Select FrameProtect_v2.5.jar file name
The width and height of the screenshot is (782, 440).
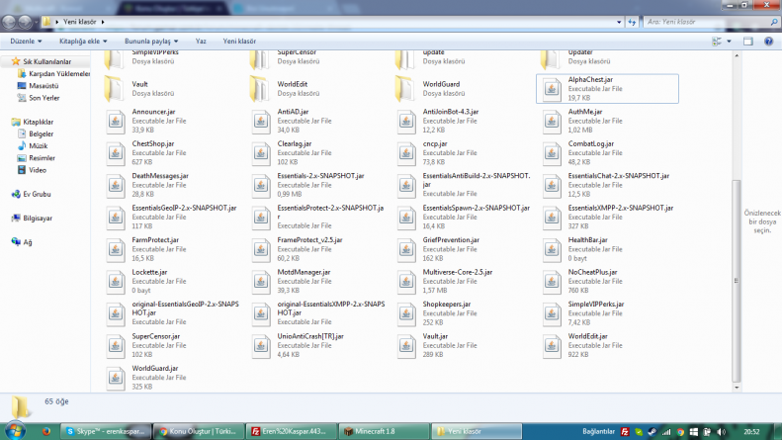[x=309, y=240]
